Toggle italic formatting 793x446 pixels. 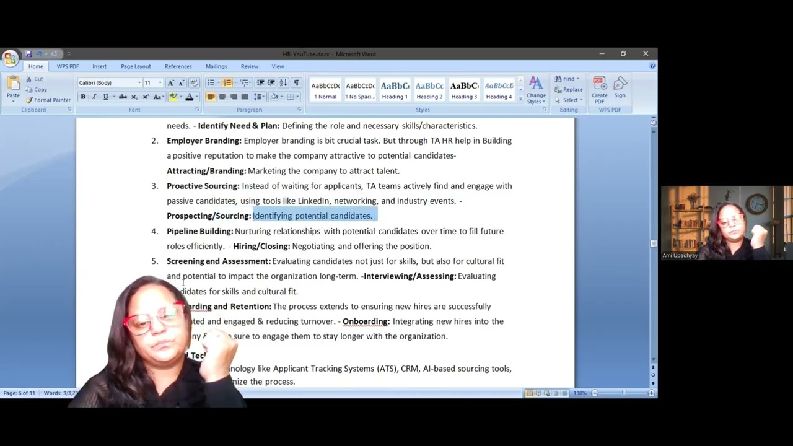pyautogui.click(x=94, y=97)
